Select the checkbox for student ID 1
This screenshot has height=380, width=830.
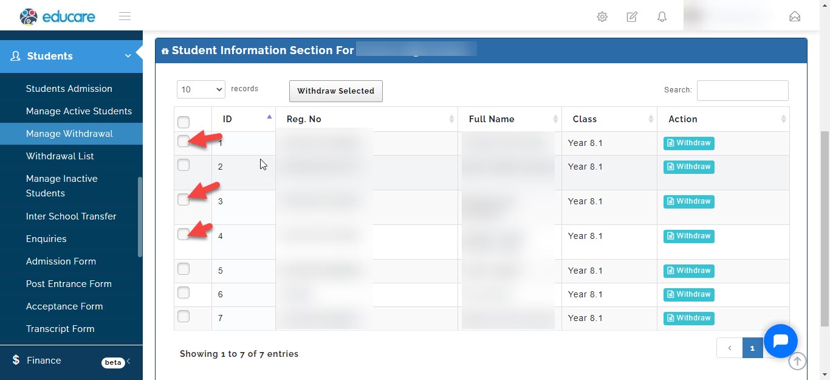pos(183,141)
